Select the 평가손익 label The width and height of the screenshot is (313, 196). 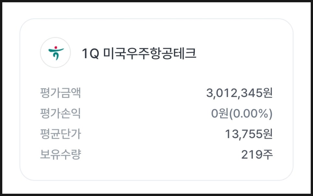point(60,114)
